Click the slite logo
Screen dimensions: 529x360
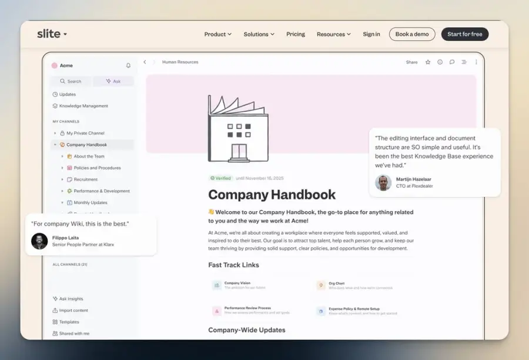click(49, 33)
